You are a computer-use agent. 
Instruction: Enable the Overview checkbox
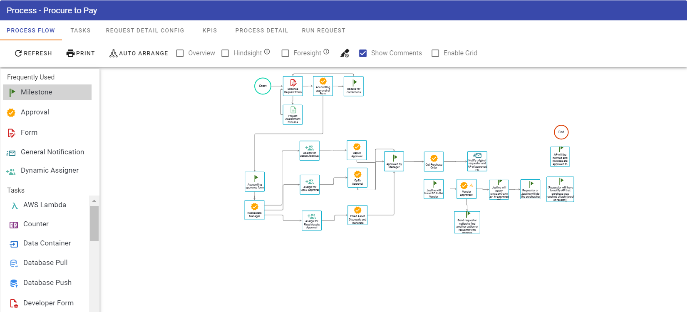pyautogui.click(x=180, y=53)
